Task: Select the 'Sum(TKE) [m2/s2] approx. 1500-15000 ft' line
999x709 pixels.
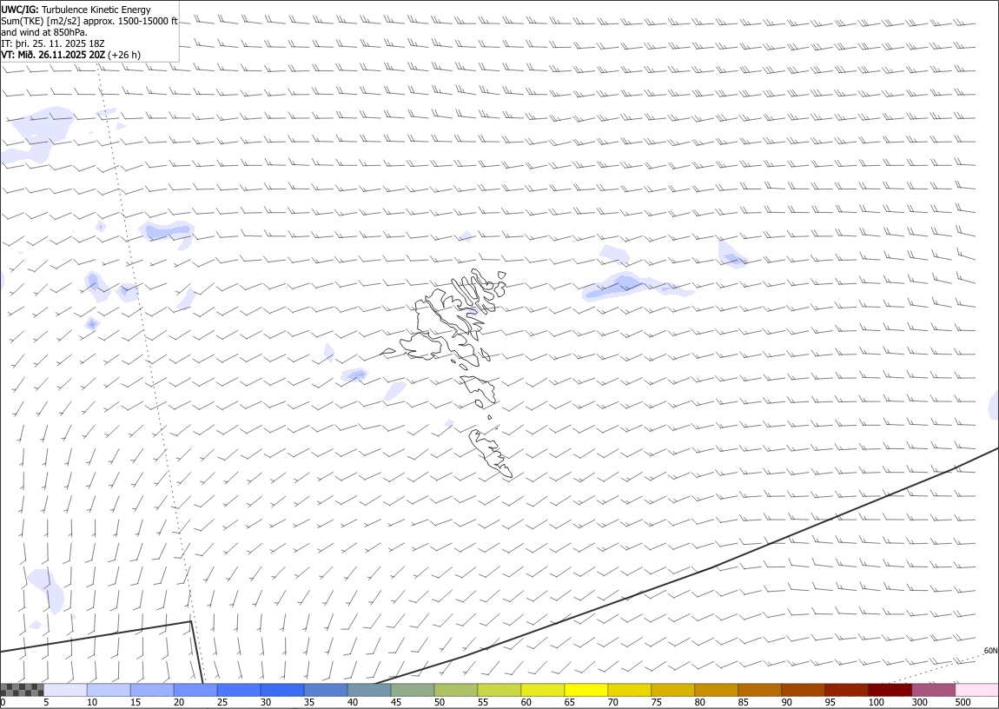Action: (x=89, y=21)
